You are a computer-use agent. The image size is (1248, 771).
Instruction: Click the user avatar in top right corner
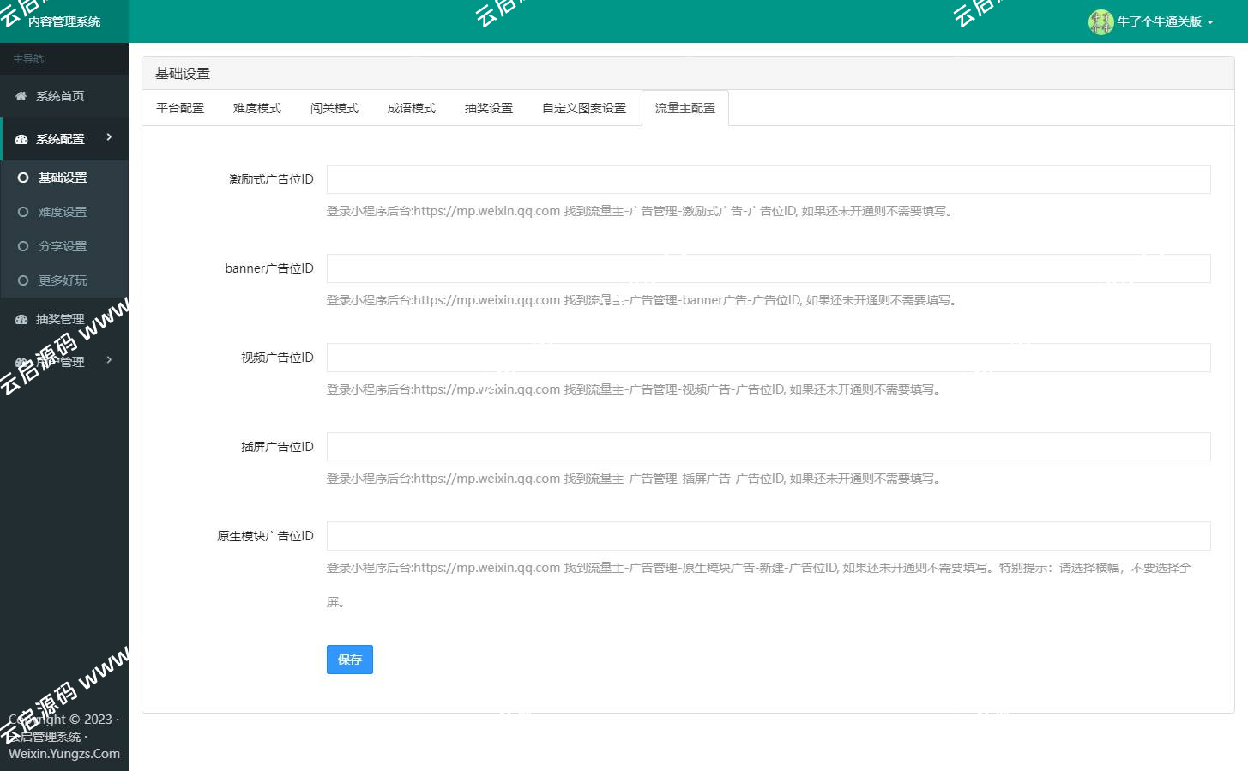click(x=1100, y=21)
